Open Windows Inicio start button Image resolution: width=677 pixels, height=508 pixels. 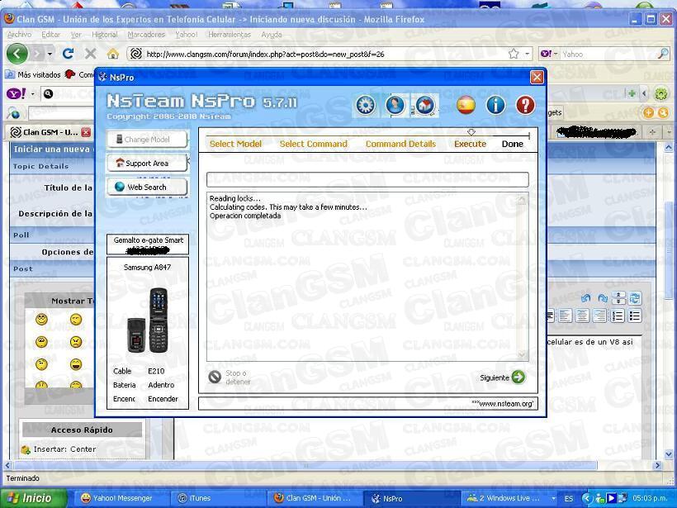(x=34, y=498)
